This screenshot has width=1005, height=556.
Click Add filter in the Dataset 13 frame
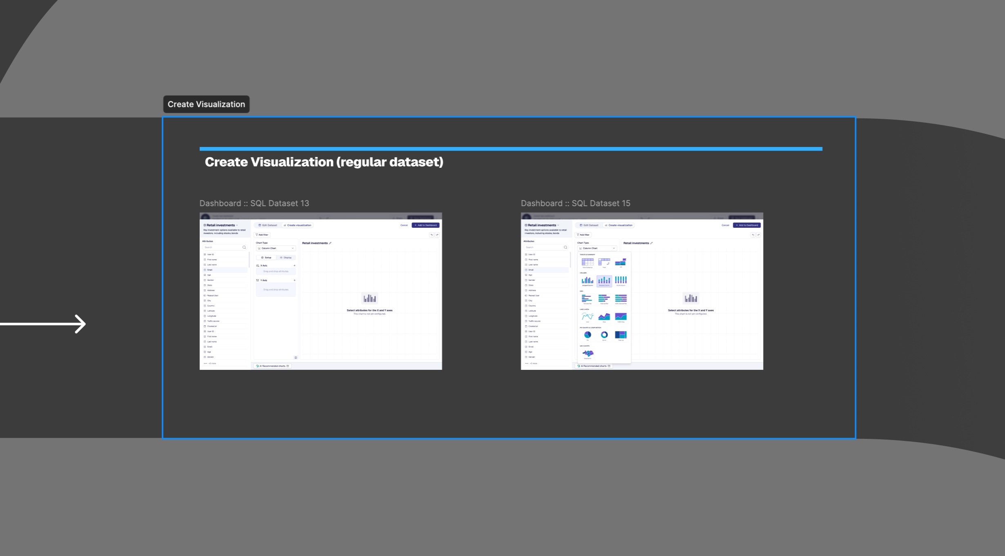262,235
